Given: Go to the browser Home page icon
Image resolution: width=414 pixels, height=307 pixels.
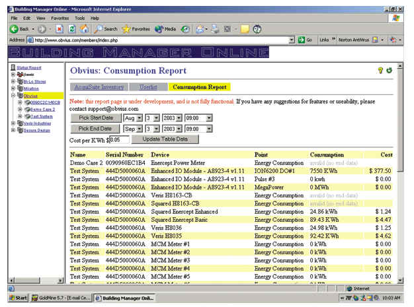Looking at the screenshot, I should tap(84, 29).
